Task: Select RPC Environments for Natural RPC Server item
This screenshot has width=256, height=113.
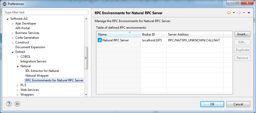Action: [x=54, y=80]
